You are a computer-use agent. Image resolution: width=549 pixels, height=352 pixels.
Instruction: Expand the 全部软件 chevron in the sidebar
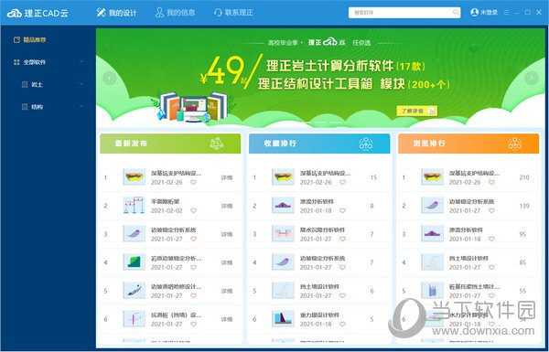tap(81, 62)
